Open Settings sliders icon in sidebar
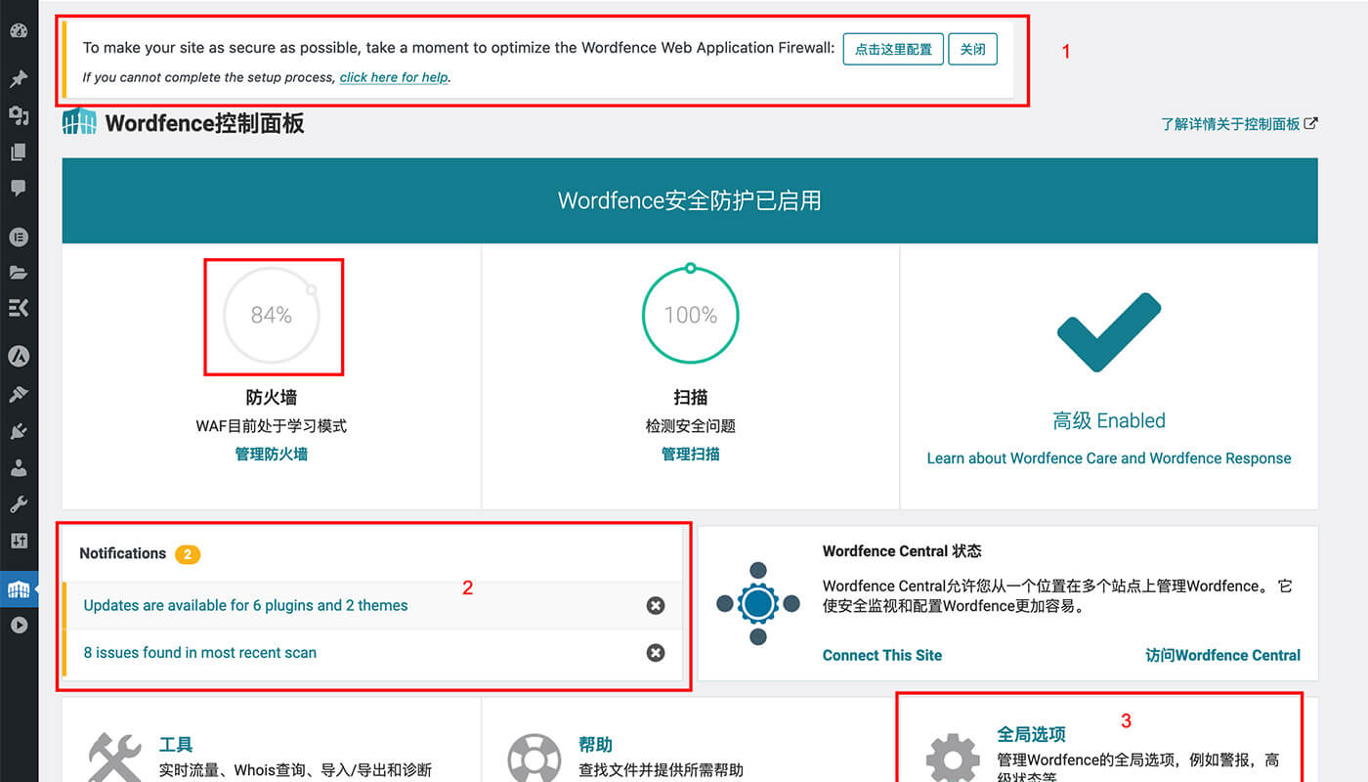 (19, 541)
